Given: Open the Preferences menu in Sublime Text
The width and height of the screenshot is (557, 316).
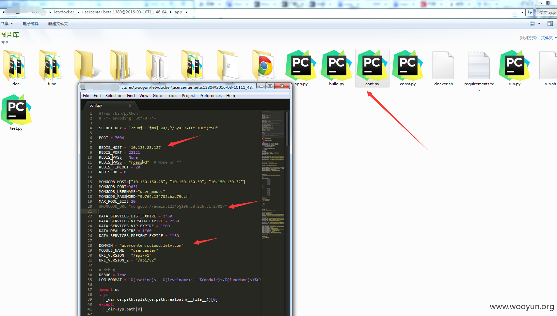Looking at the screenshot, I should click(x=210, y=96).
